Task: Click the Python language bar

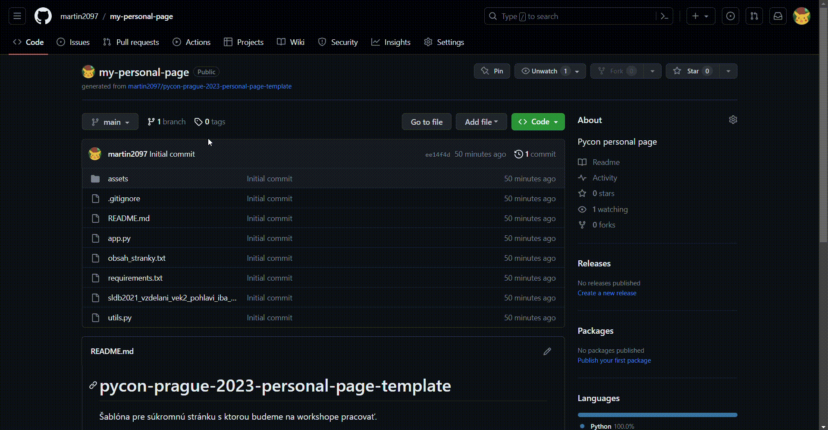Action: (658, 415)
